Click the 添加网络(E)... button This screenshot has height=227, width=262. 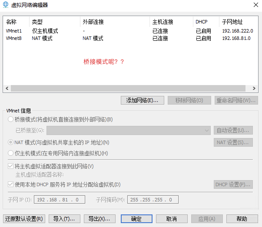click(x=143, y=100)
